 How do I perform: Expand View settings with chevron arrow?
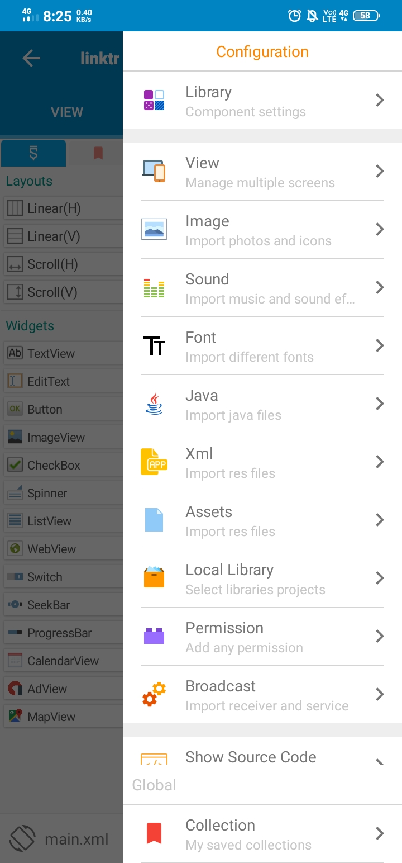click(380, 171)
